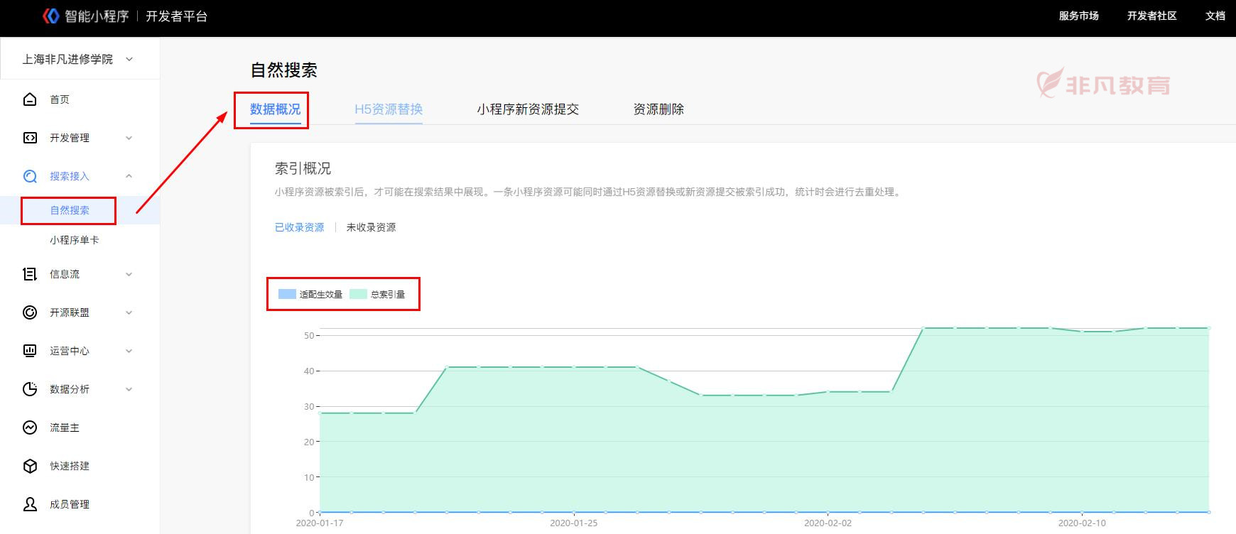Expand the 运营中心 menu chevron
1236x534 pixels.
pos(129,351)
